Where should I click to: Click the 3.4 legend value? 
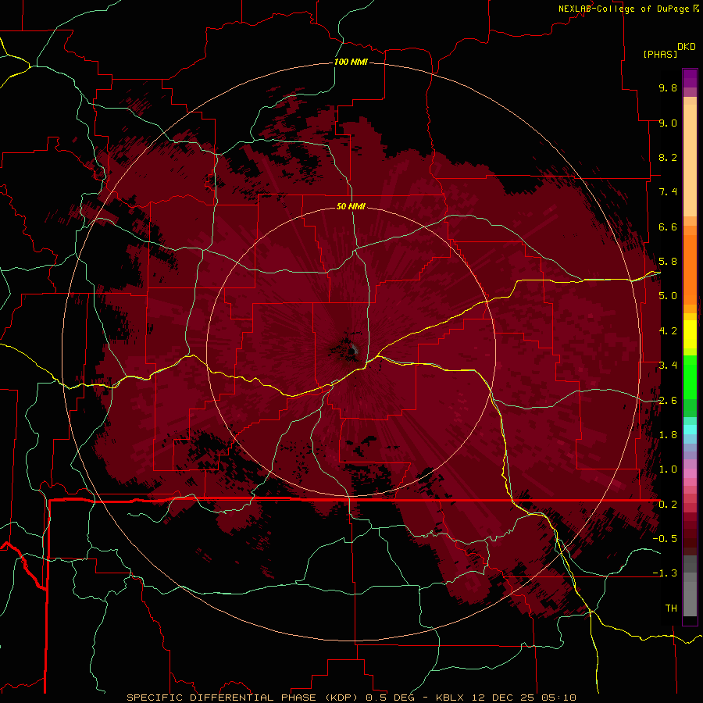[668, 366]
